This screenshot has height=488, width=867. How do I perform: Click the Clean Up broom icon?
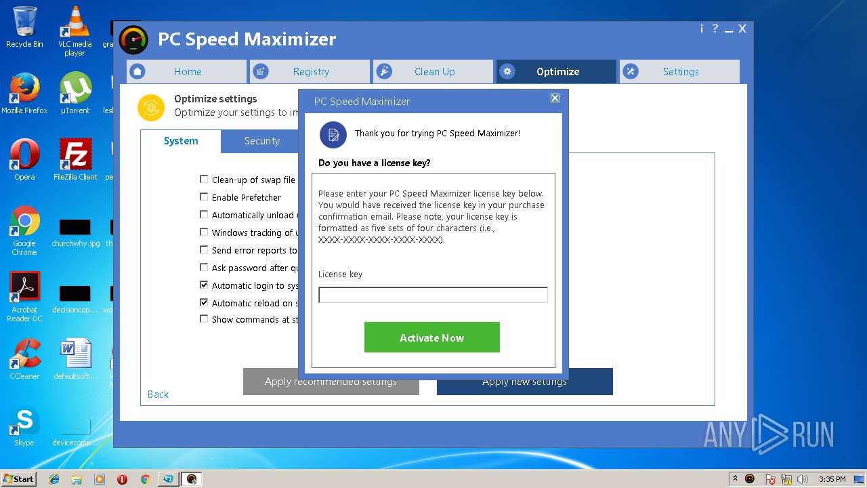click(384, 71)
